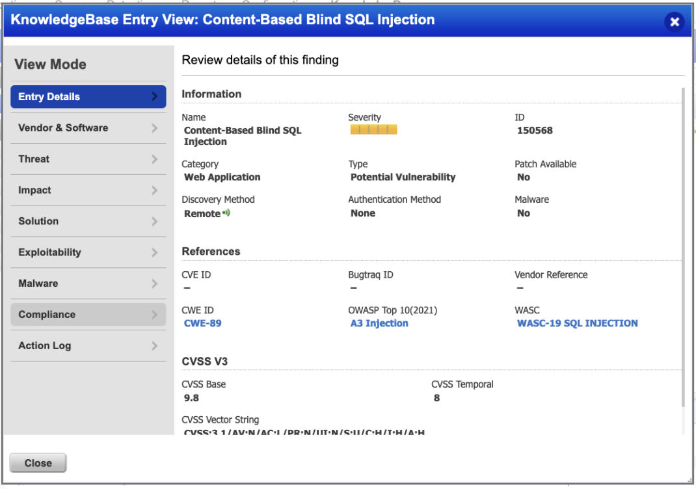Open the Threat tab

click(x=34, y=159)
